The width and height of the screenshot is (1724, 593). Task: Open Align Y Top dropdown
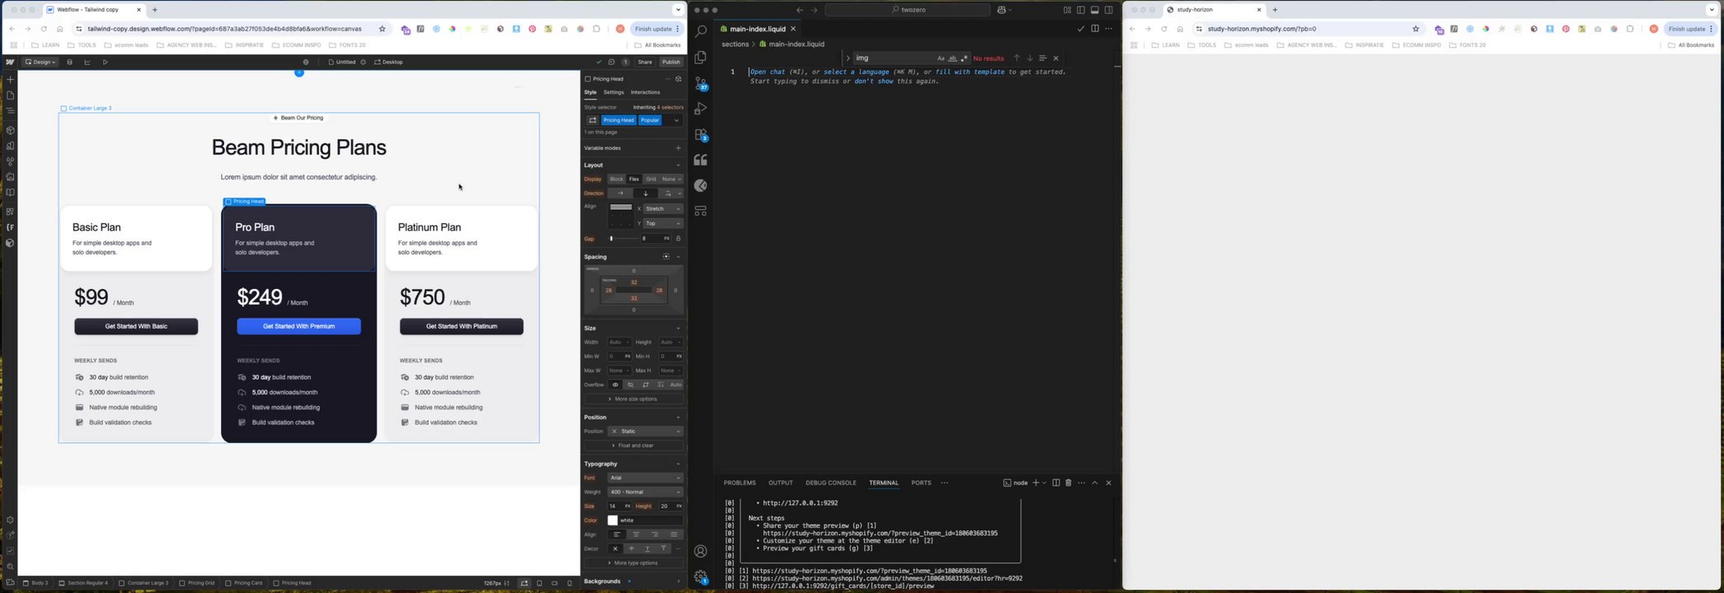[663, 223]
